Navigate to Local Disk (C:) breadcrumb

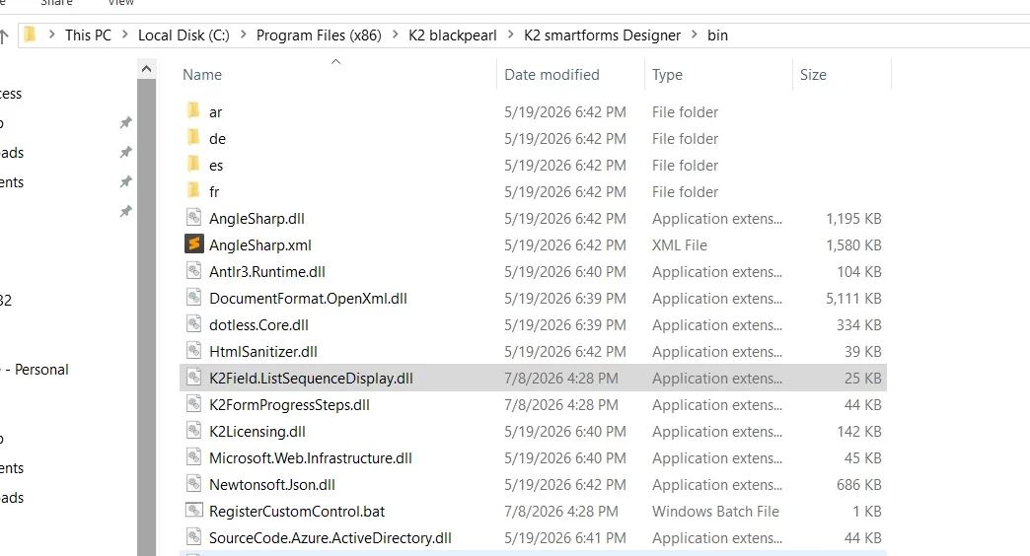click(184, 35)
